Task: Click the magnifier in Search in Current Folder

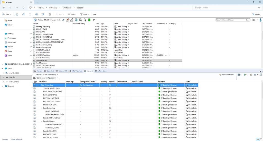Action: 247,20
